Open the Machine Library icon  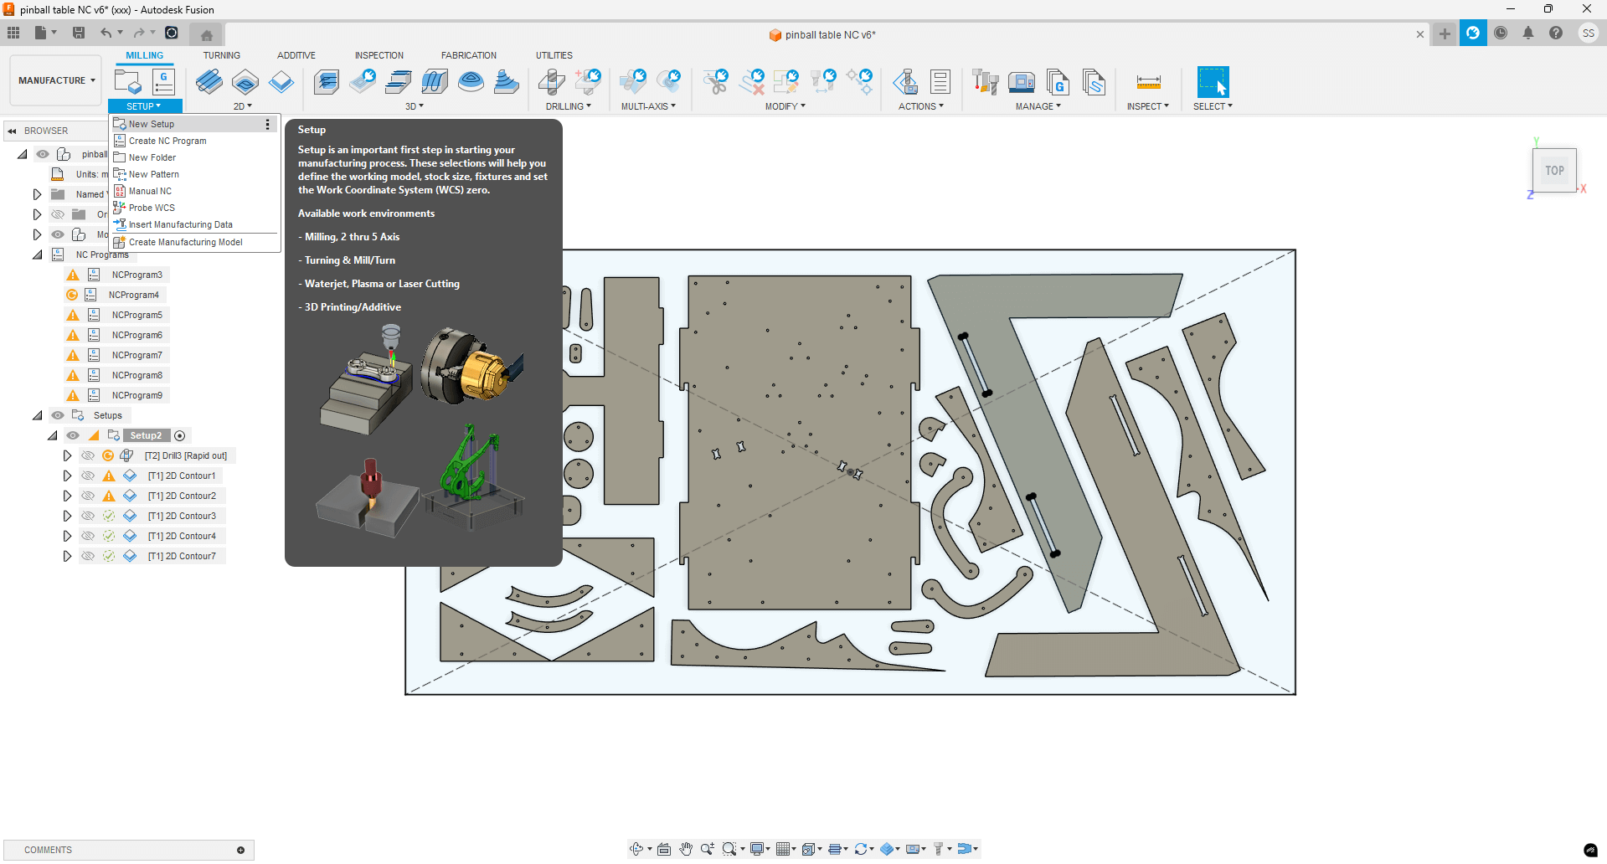(x=1022, y=82)
